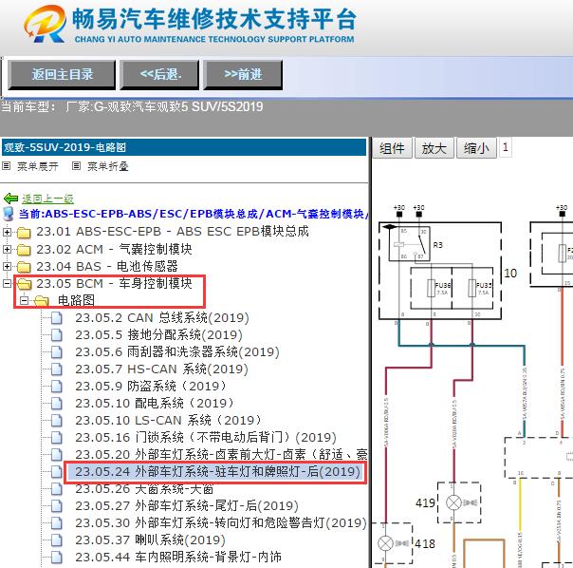573x568 pixels.
Task: Go forward with the >>前进 button
Action: 243,75
